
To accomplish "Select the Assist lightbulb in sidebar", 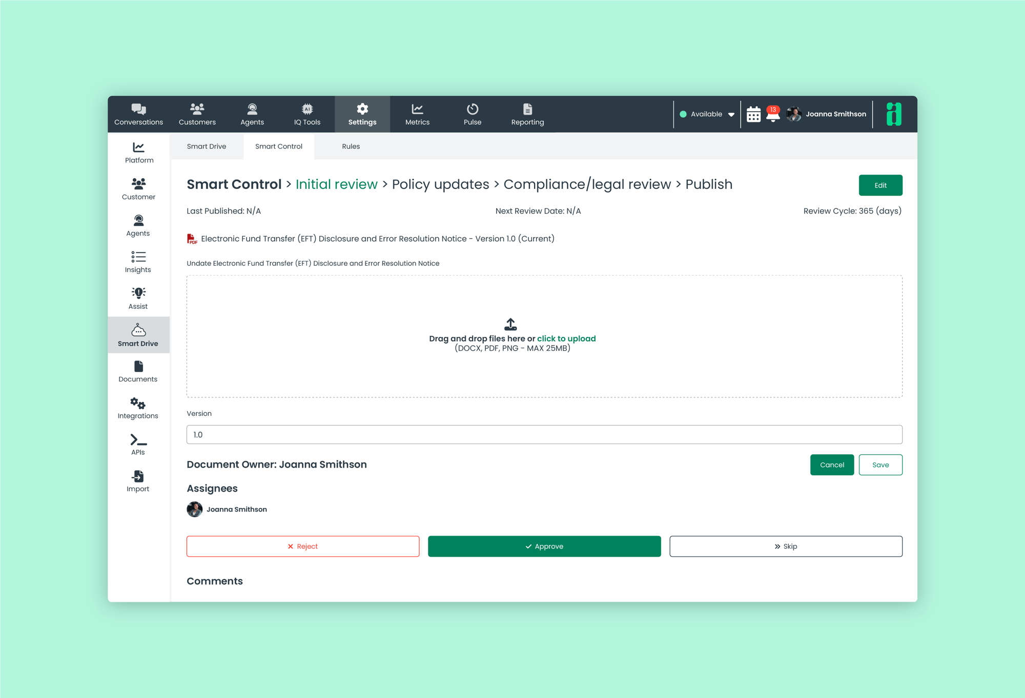I will [x=138, y=298].
